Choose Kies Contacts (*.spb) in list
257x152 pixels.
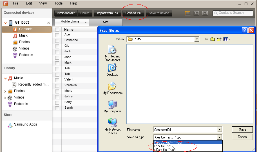tap(188, 142)
